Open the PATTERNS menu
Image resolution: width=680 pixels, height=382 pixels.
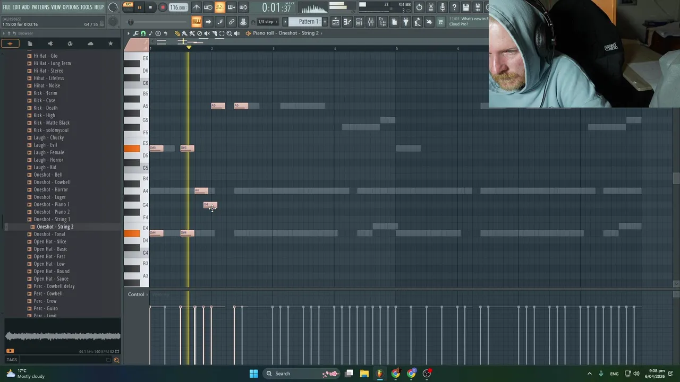40,7
